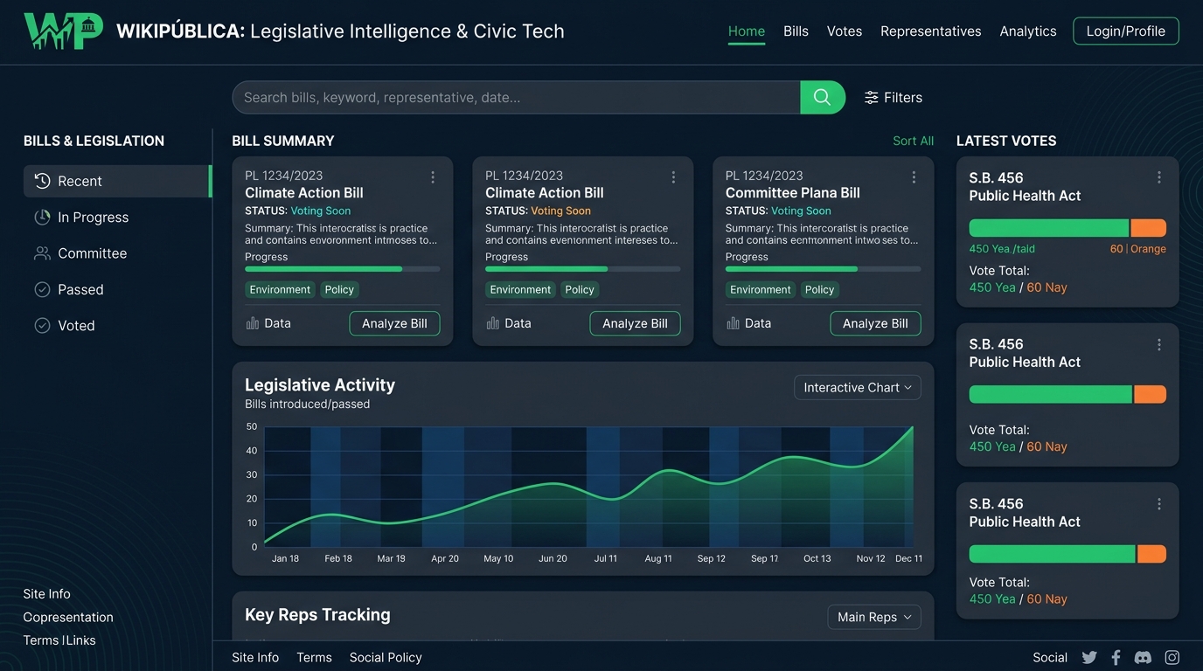The image size is (1203, 671).
Task: Click the Sort All link
Action: [x=914, y=141]
